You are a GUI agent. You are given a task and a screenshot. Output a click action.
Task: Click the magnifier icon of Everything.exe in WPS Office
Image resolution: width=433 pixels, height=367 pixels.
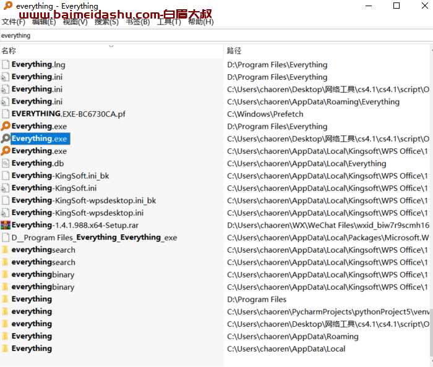click(6, 151)
